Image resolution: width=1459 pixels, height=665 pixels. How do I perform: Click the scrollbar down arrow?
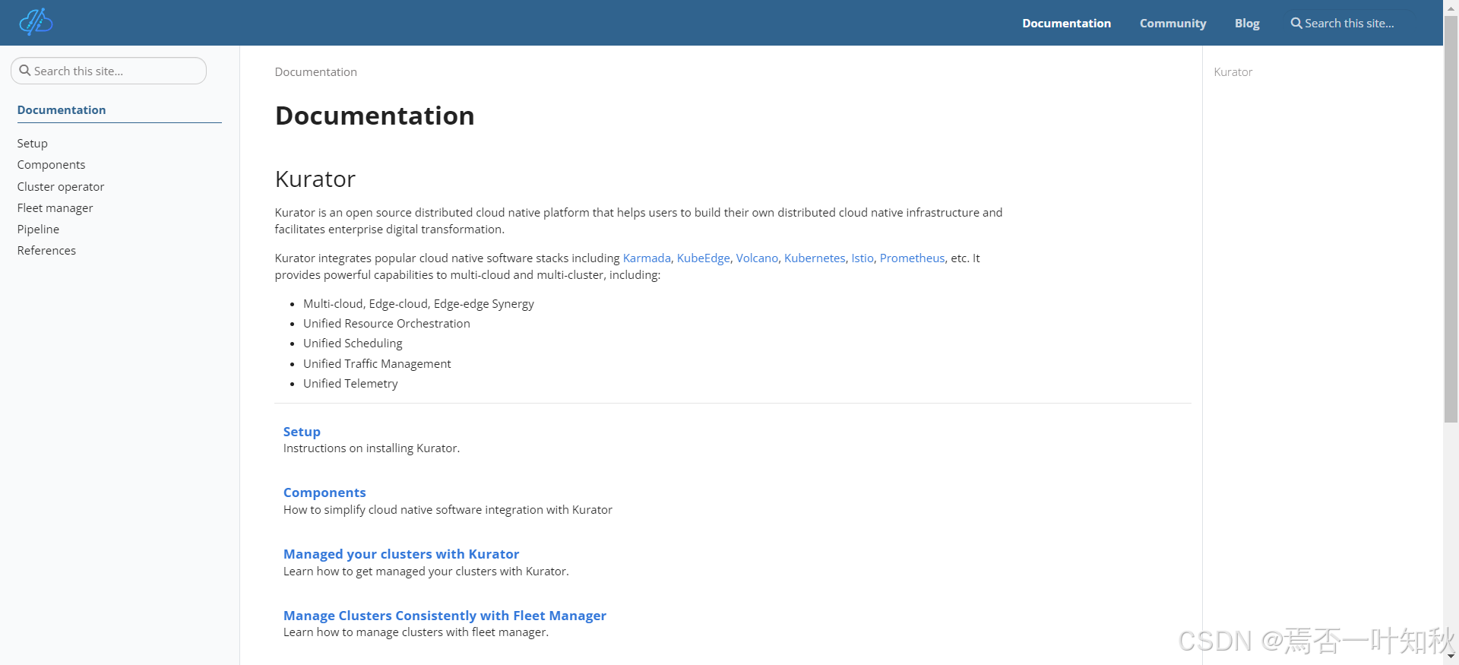(x=1451, y=657)
